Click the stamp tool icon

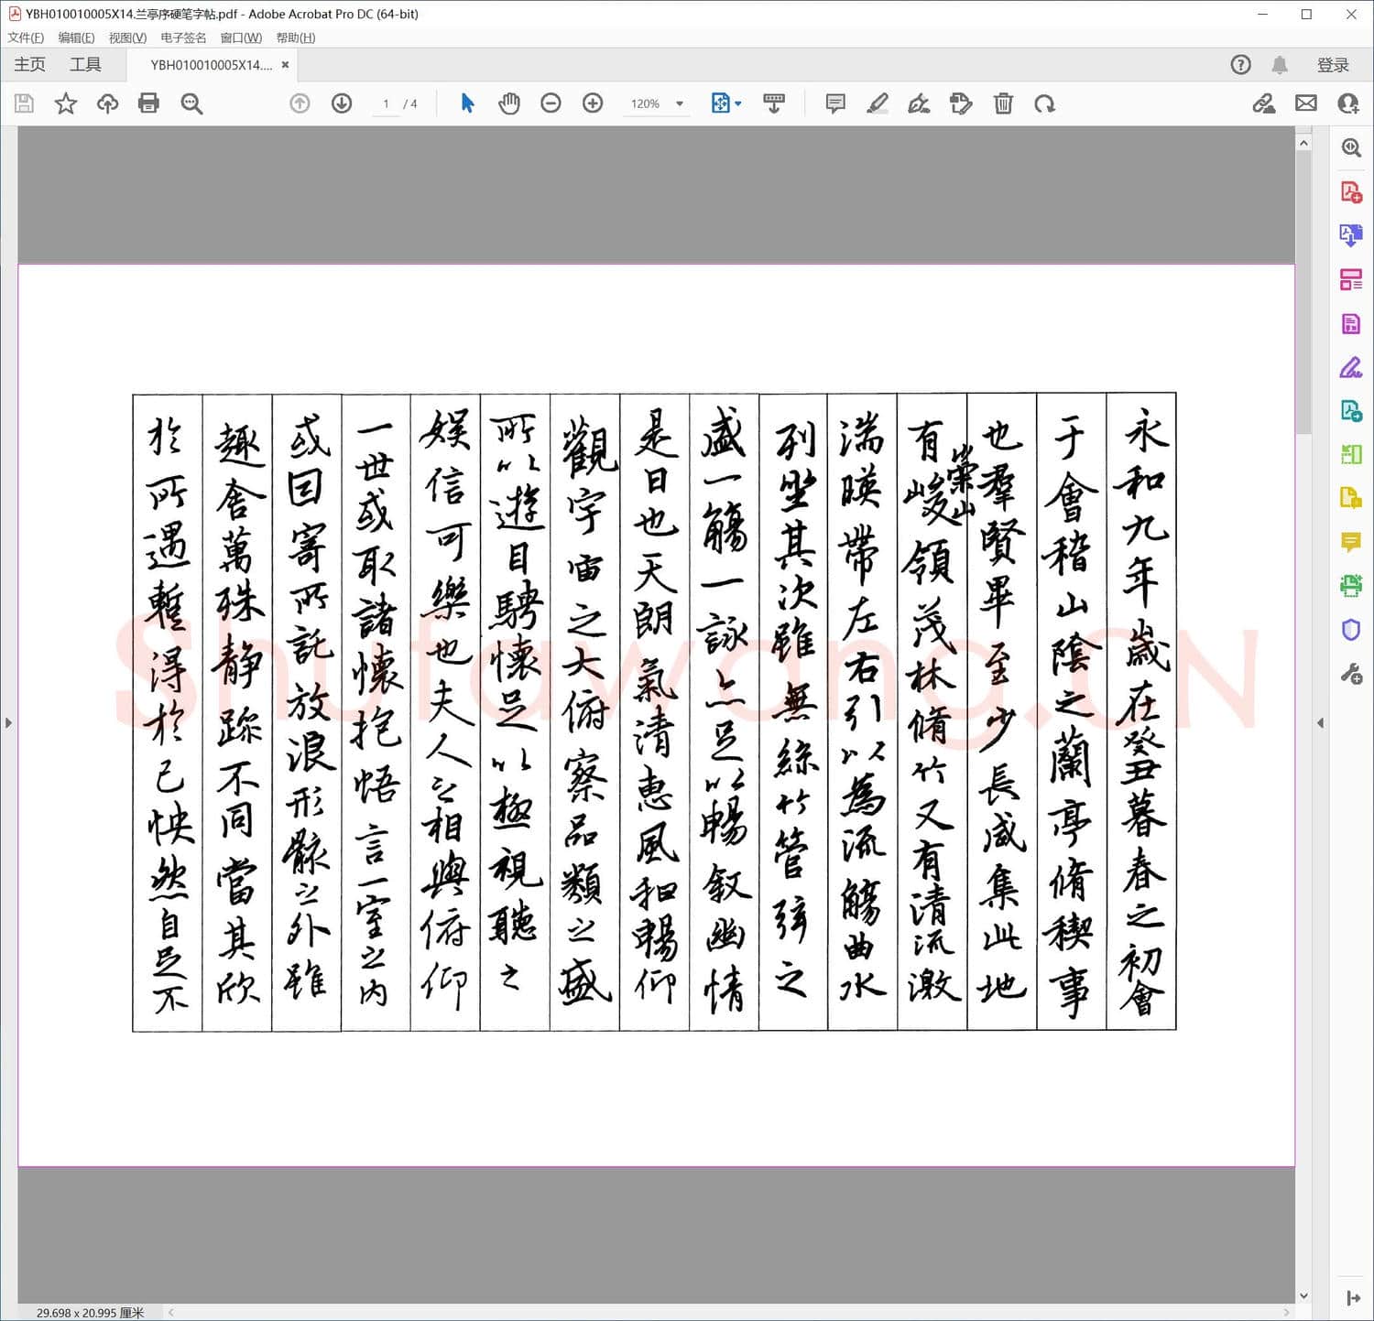[961, 103]
